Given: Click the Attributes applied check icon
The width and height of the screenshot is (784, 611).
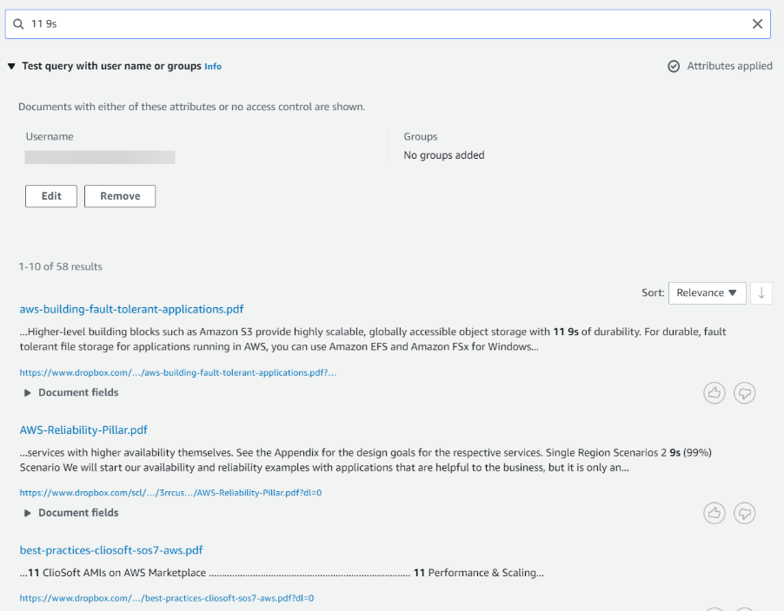Looking at the screenshot, I should (x=674, y=66).
